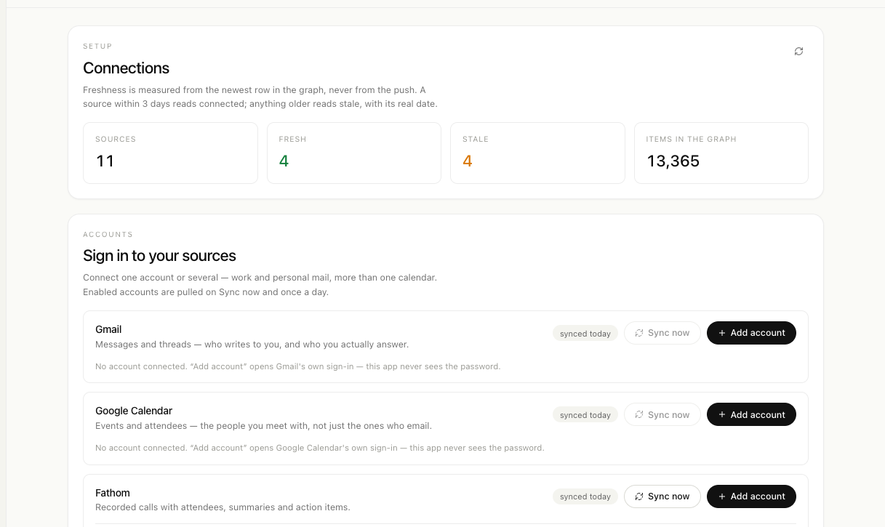Screen dimensions: 885x527
Task: Click Sync now for Gmail
Action: tap(662, 333)
